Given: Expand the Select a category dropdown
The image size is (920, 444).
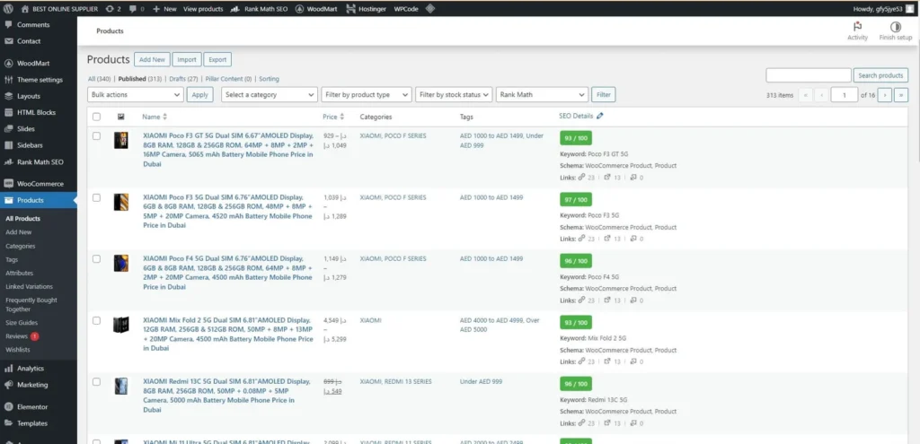Looking at the screenshot, I should (x=269, y=94).
